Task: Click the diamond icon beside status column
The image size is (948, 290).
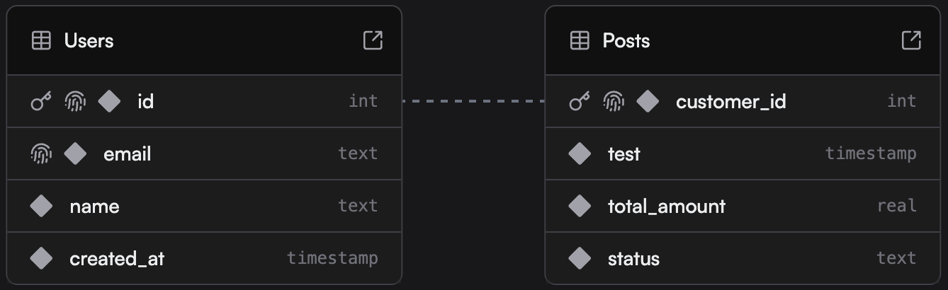Action: [x=580, y=258]
